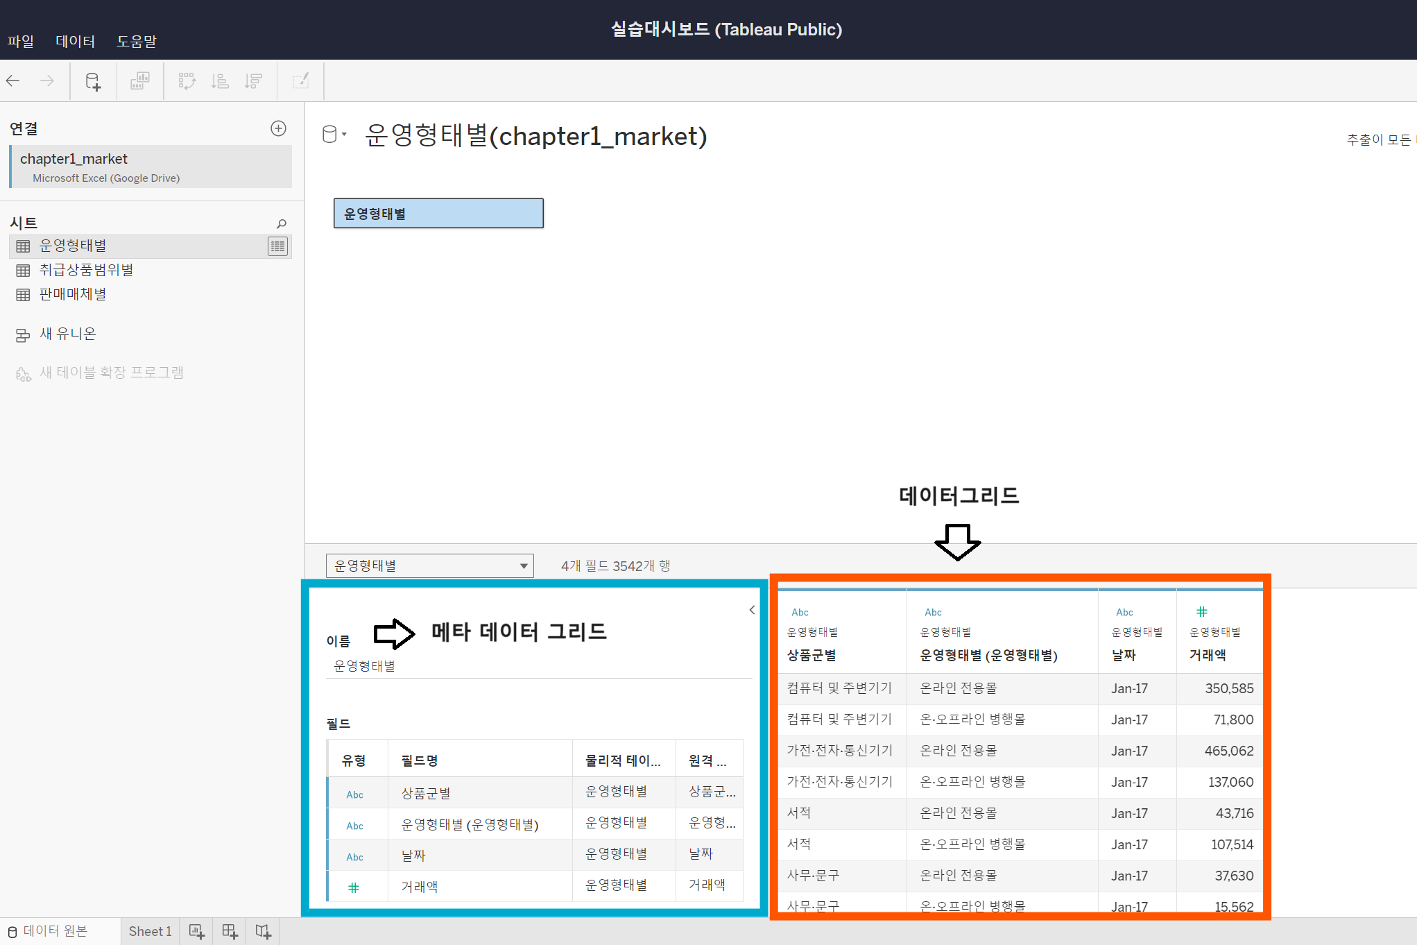Viewport: 1417px width, 945px height.
Task: Open the data source cylinder dropdown by title
Action: pos(334,135)
